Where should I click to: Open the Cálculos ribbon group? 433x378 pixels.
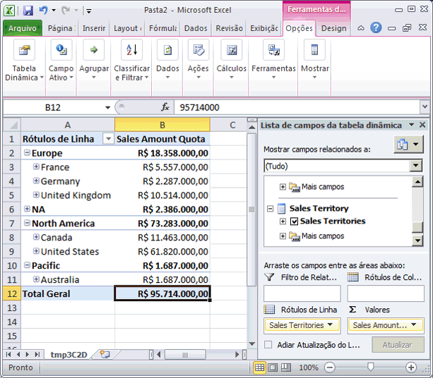(x=232, y=60)
